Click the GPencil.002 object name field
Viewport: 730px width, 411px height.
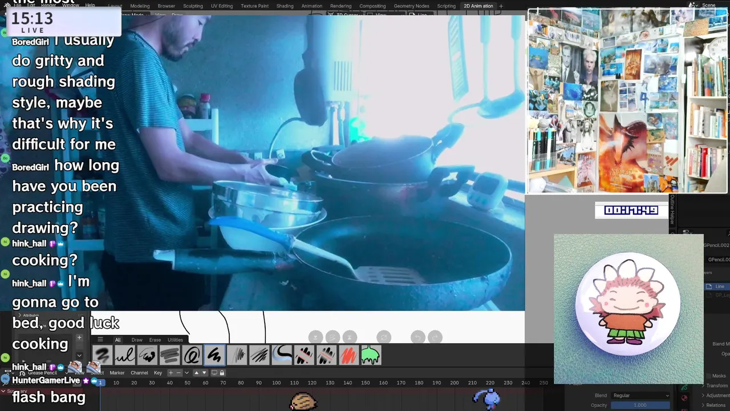(x=717, y=245)
